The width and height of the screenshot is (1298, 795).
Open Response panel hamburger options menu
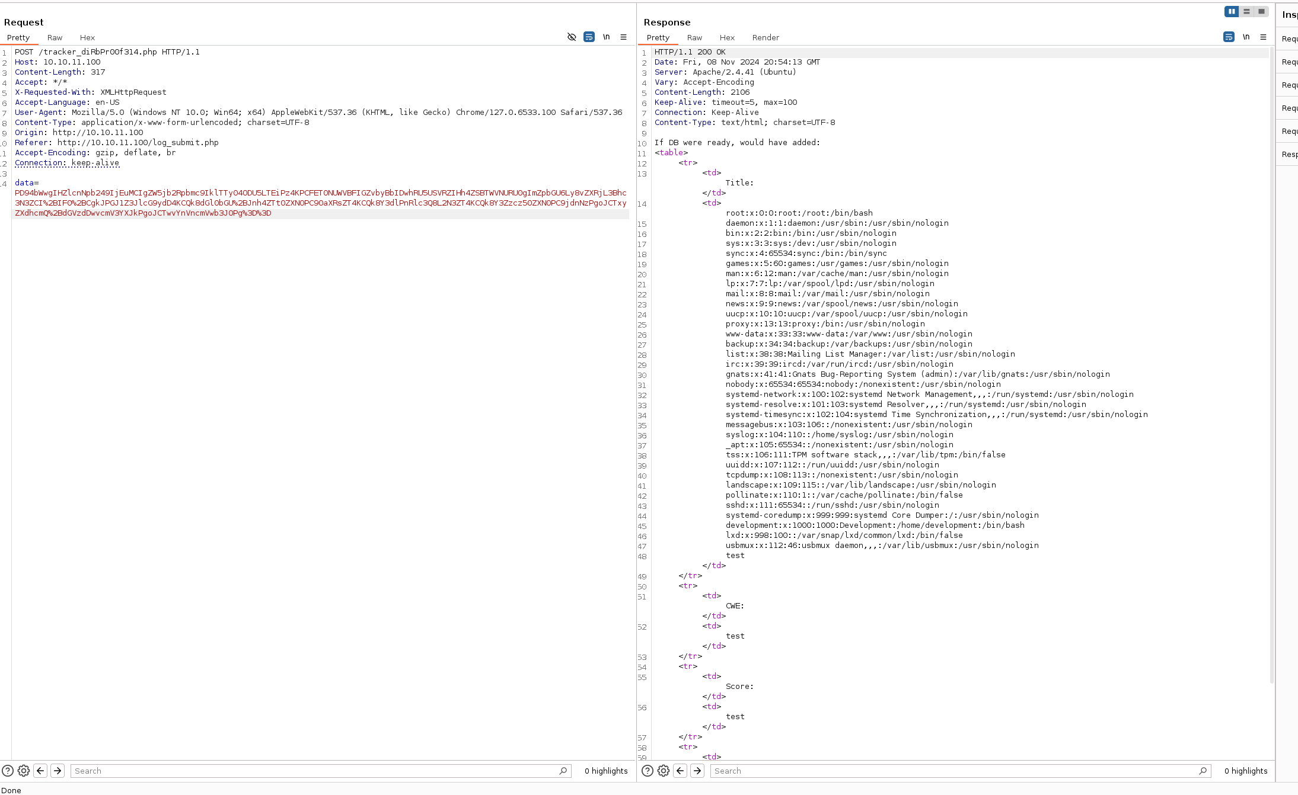[x=1263, y=37]
